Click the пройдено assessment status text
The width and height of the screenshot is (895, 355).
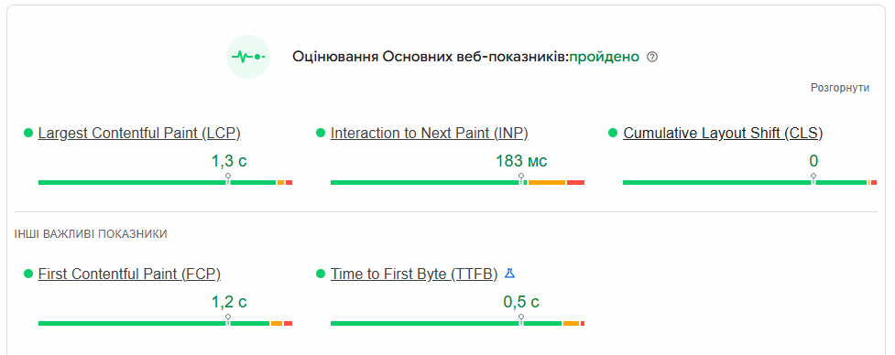pos(605,57)
